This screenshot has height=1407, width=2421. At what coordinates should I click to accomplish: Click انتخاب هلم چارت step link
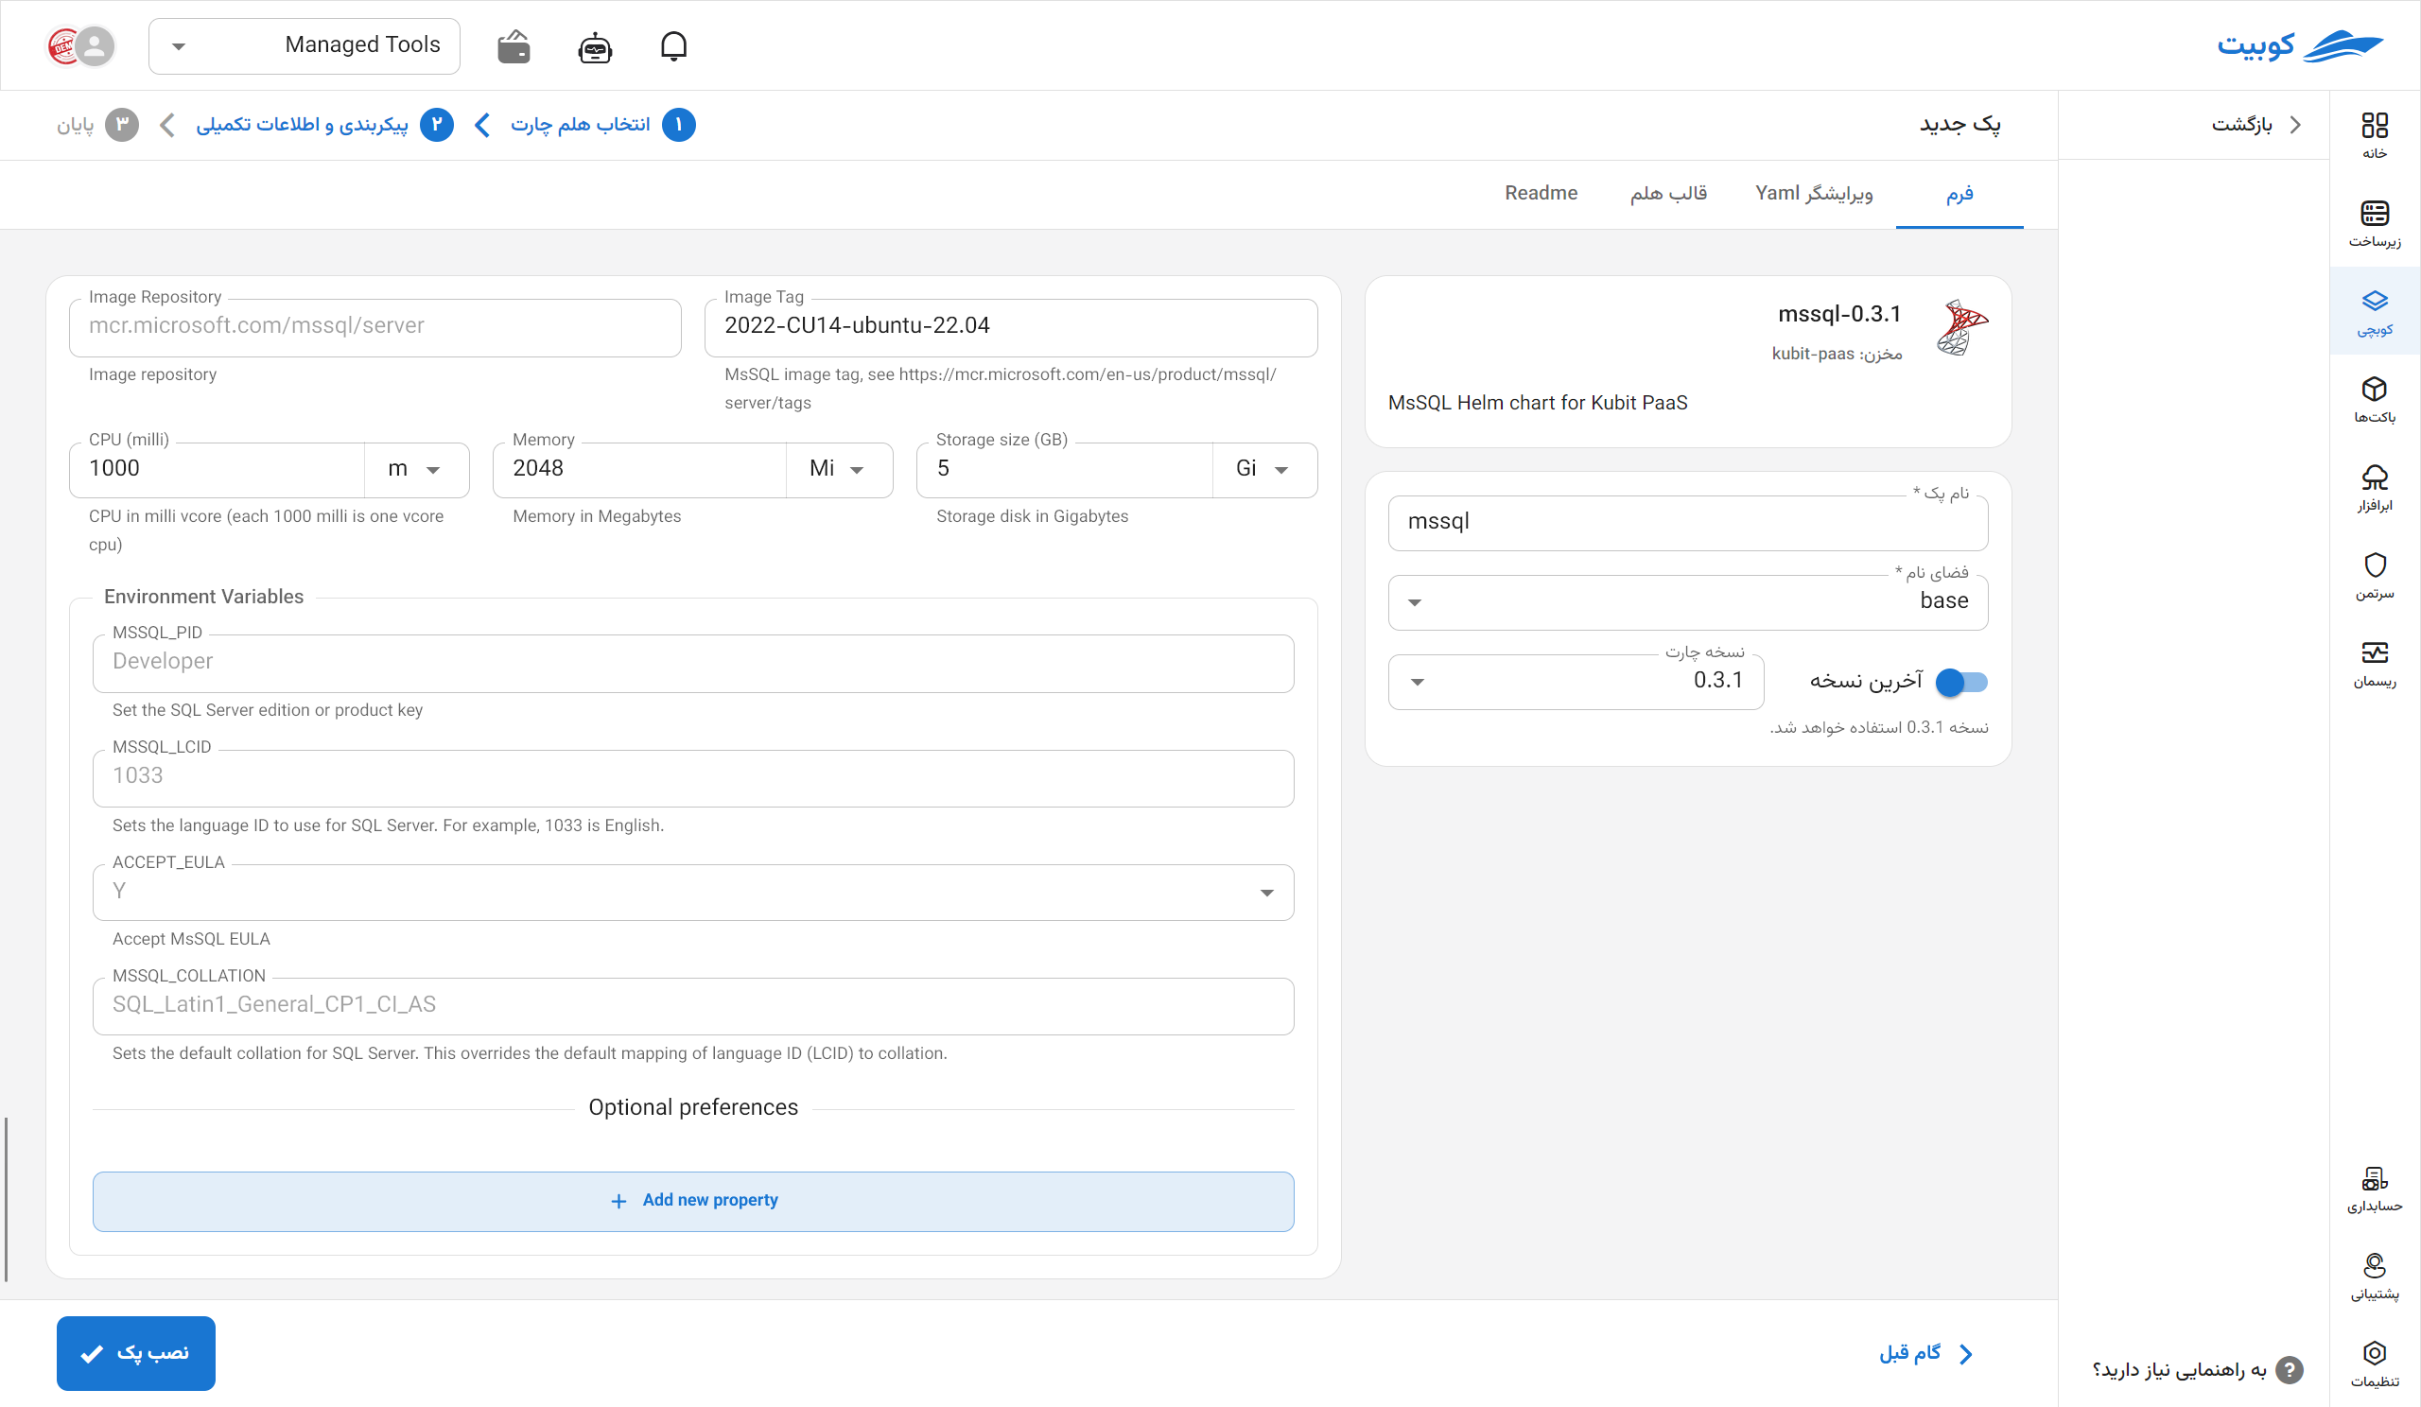(581, 125)
